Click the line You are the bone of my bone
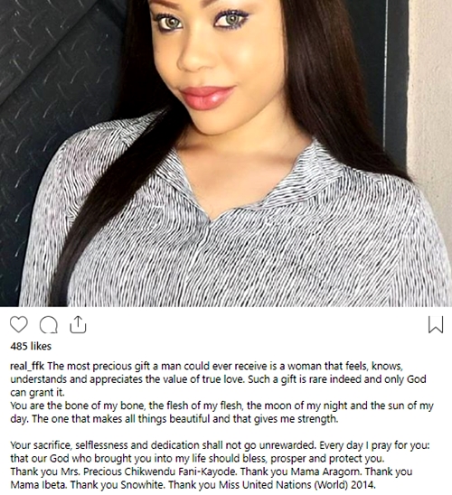The width and height of the screenshot is (452, 495). pos(221,406)
